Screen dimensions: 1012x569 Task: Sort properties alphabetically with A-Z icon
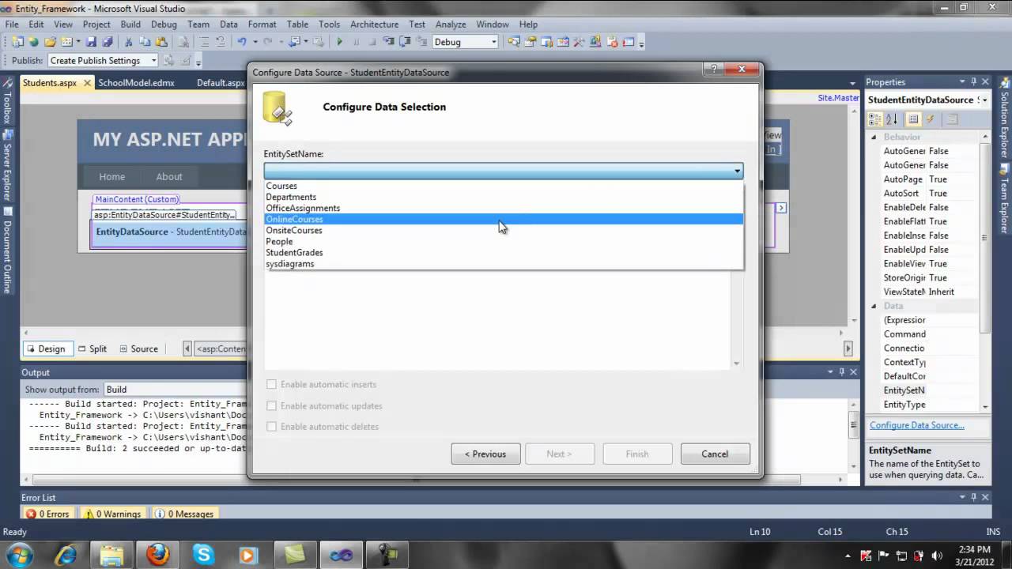coord(892,119)
